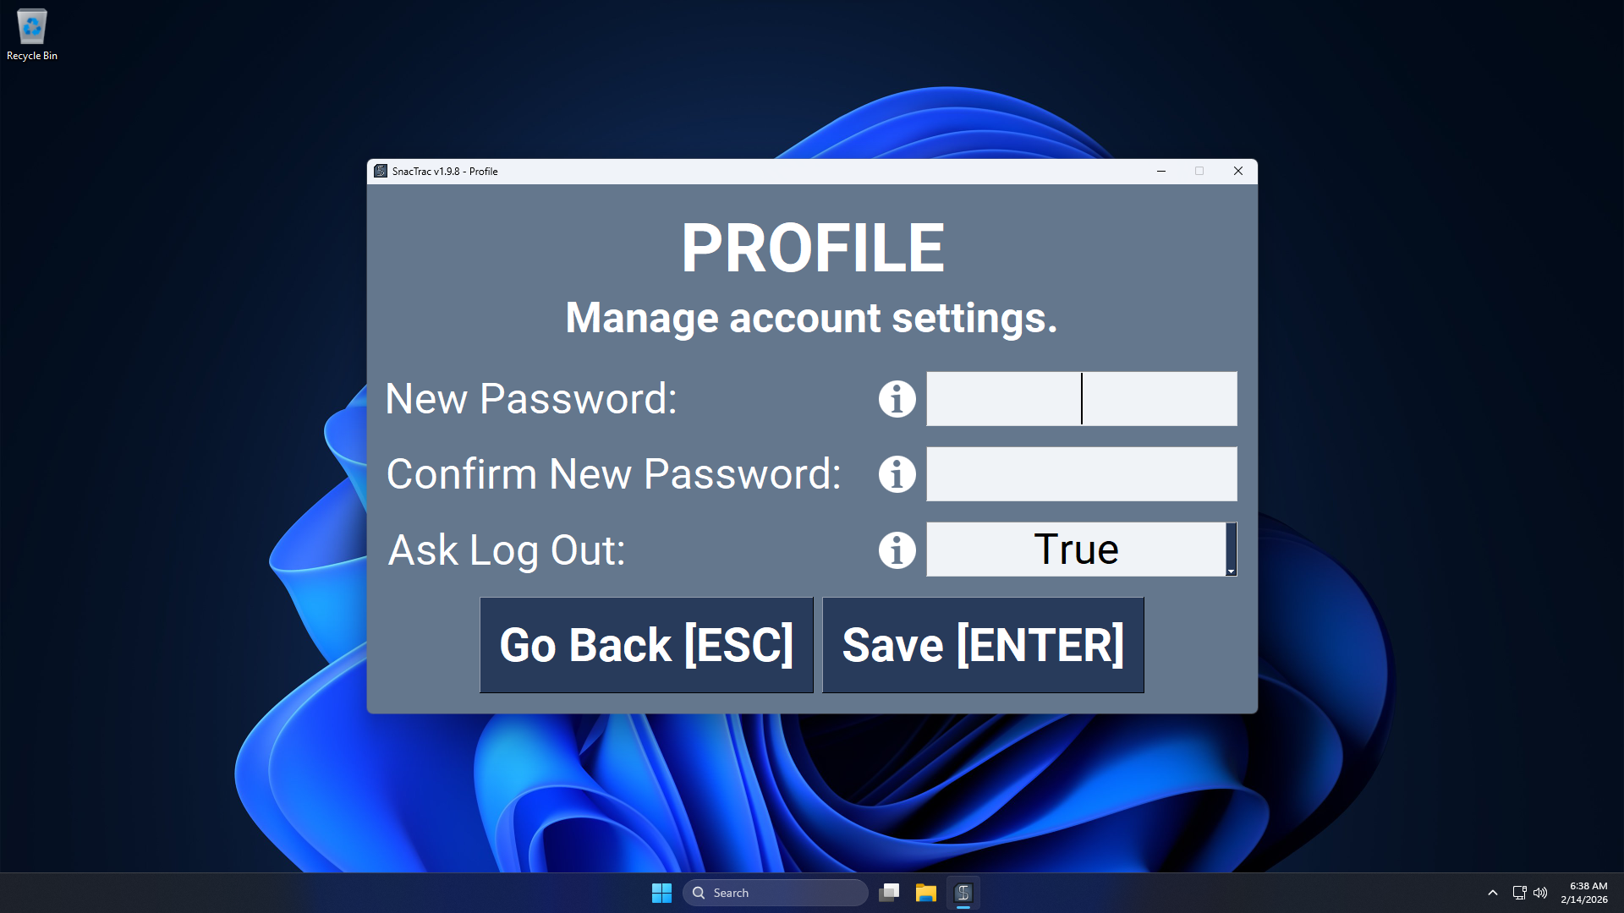Click the Ask Log Out info icon

[x=897, y=550]
